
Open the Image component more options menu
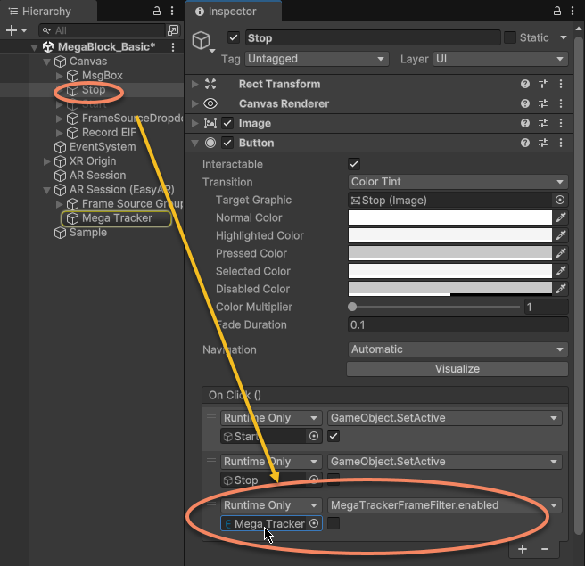pos(560,123)
